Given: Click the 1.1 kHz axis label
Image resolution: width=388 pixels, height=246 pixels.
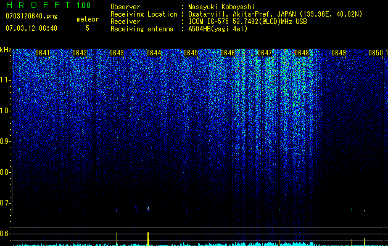Looking at the screenshot, I should tap(5, 80).
